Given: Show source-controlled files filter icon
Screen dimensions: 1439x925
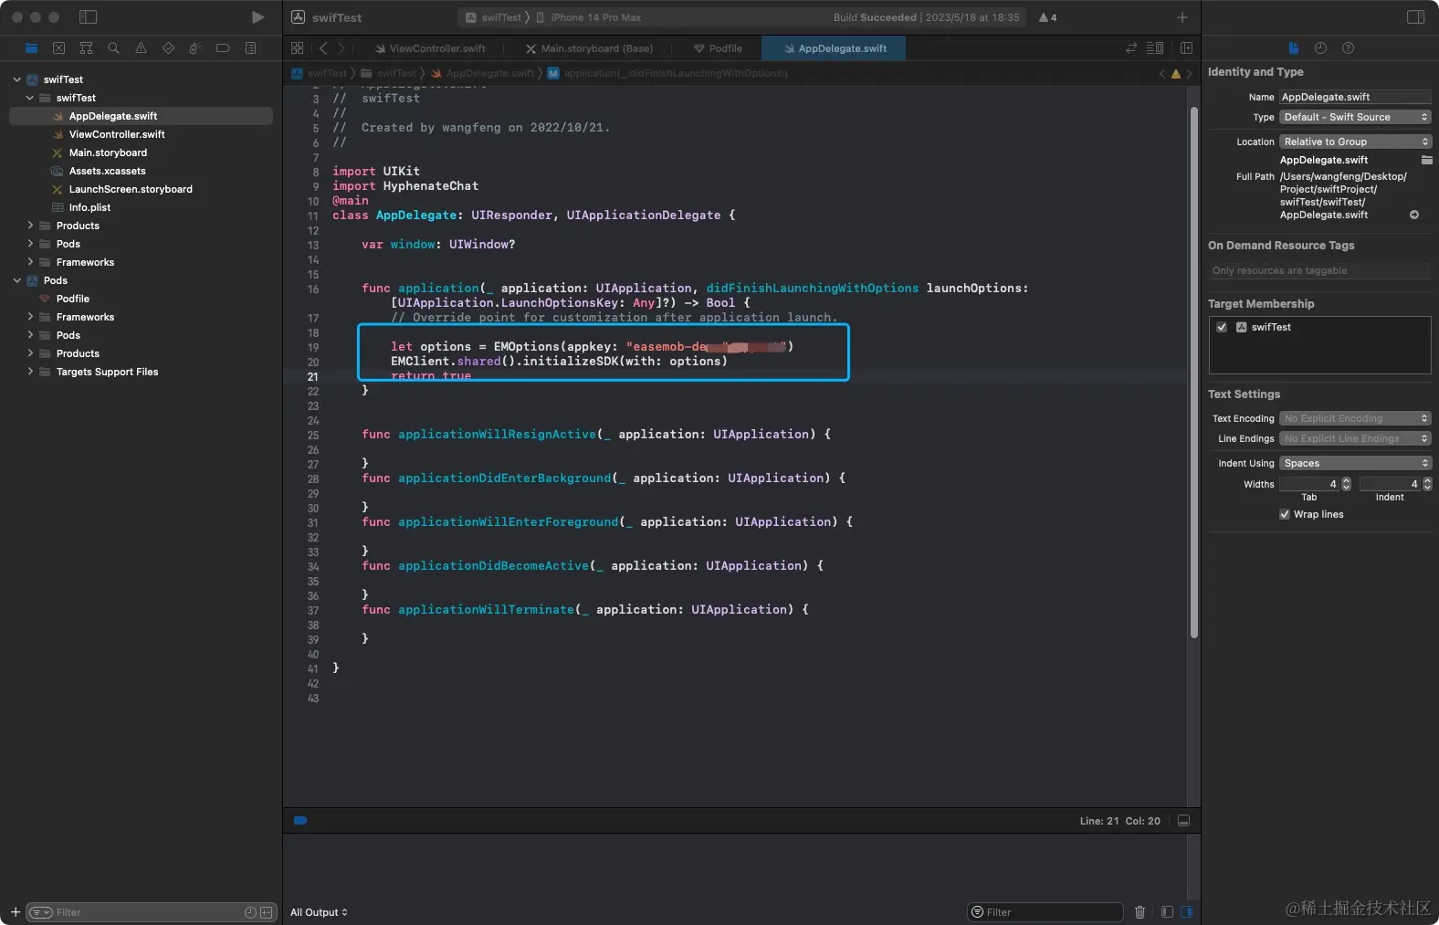Looking at the screenshot, I should 267,912.
